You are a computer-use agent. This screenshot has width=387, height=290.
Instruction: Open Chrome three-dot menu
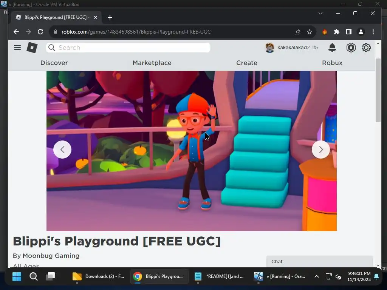[x=373, y=32]
